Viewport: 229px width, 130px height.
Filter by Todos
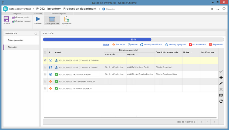106,45
